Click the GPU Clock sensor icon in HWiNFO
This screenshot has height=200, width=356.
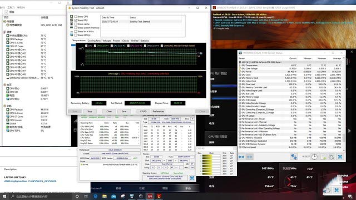click(x=240, y=74)
